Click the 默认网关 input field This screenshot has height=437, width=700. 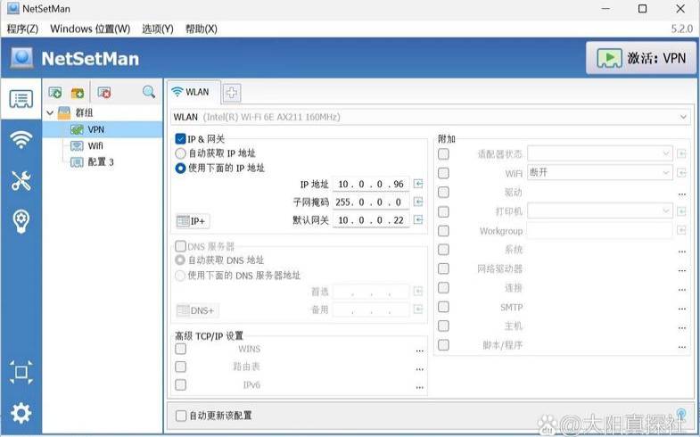371,220
